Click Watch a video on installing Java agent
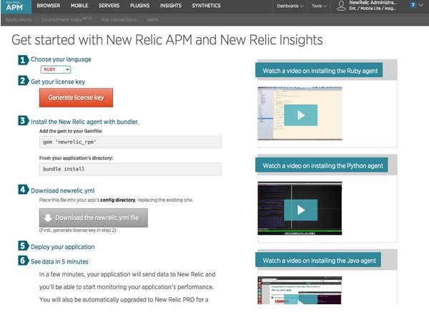This screenshot has width=429, height=315. tap(318, 261)
